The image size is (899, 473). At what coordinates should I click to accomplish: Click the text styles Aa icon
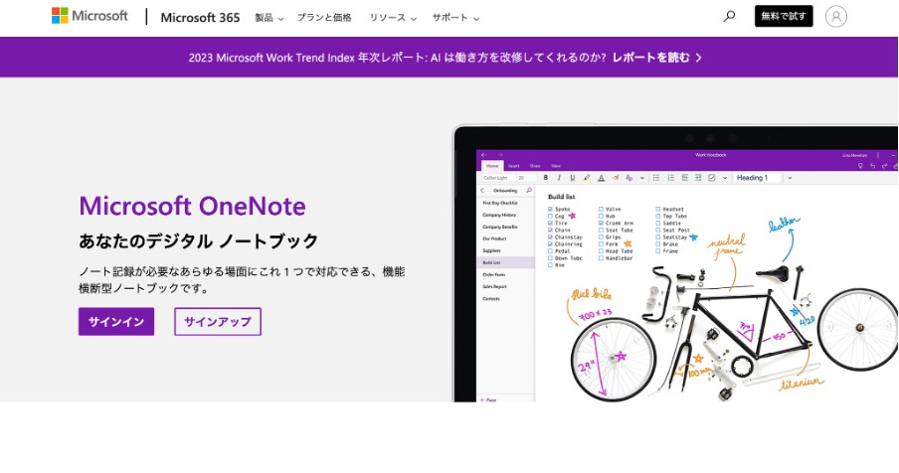(x=629, y=178)
